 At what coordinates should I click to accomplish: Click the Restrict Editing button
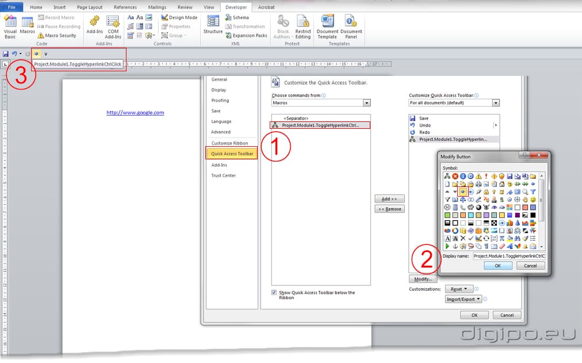tap(303, 26)
